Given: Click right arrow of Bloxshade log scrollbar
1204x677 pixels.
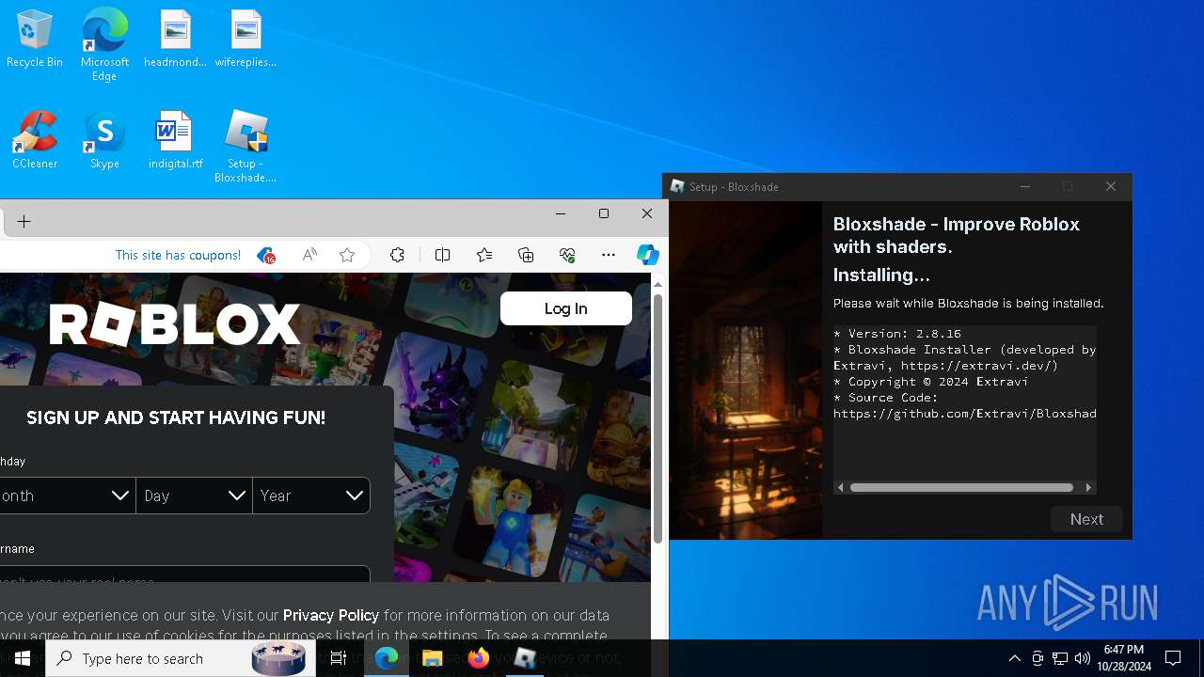Looking at the screenshot, I should point(1088,487).
